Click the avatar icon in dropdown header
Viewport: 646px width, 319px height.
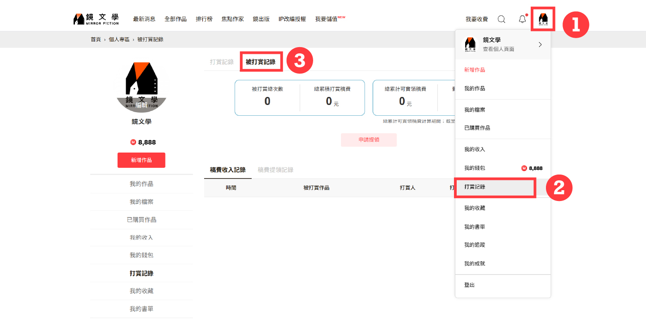pyautogui.click(x=470, y=44)
